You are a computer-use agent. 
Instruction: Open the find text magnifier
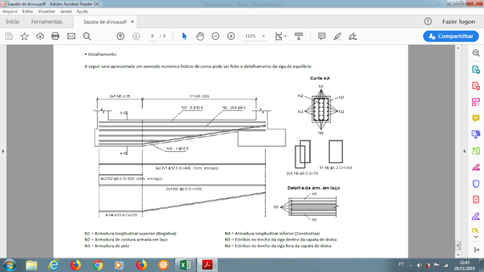click(87, 36)
